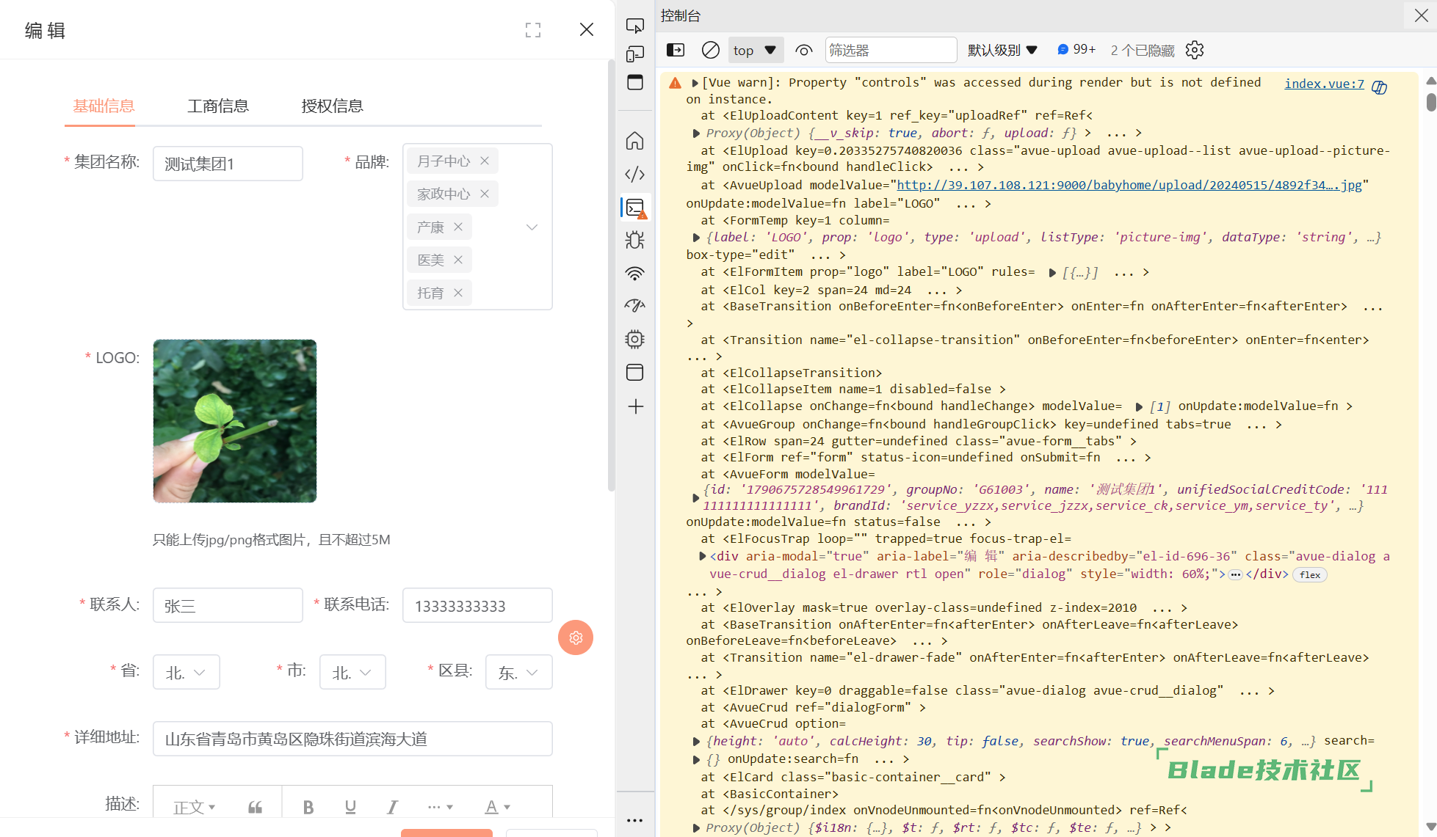The image size is (1437, 837).
Task: Expand the height 'auto' option object
Action: pyautogui.click(x=696, y=742)
